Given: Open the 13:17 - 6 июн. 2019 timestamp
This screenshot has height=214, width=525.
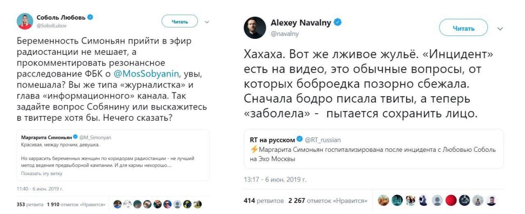Looking at the screenshot, I should click(275, 180).
